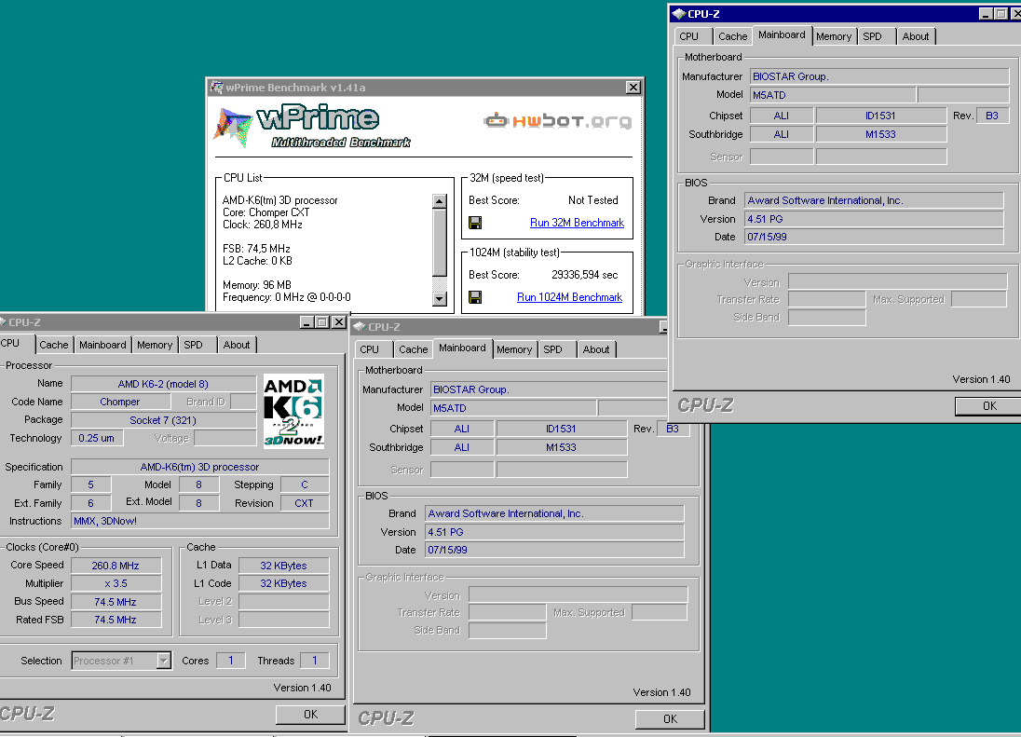Select CPU tab in top-right CPU-Z window
This screenshot has height=737, width=1021.
click(689, 36)
